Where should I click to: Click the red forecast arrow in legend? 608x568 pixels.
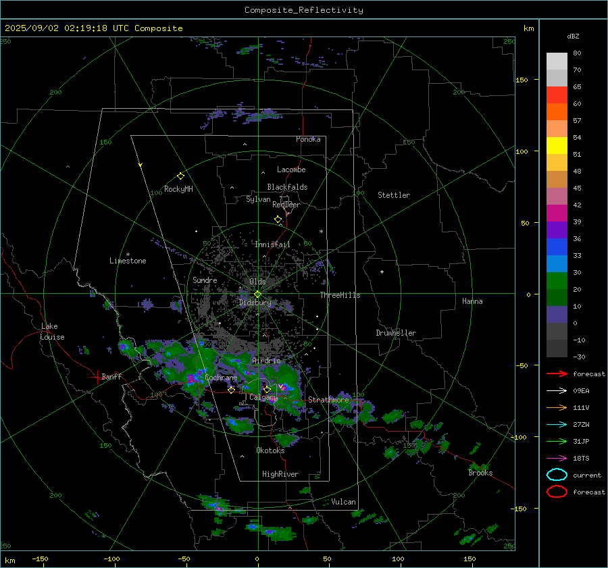pyautogui.click(x=557, y=373)
